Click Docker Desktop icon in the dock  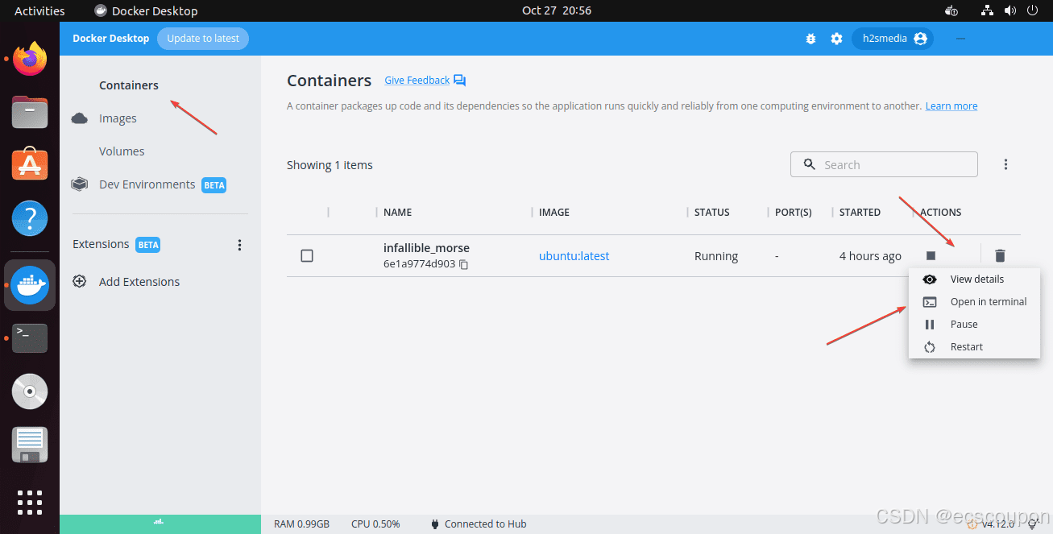(30, 285)
